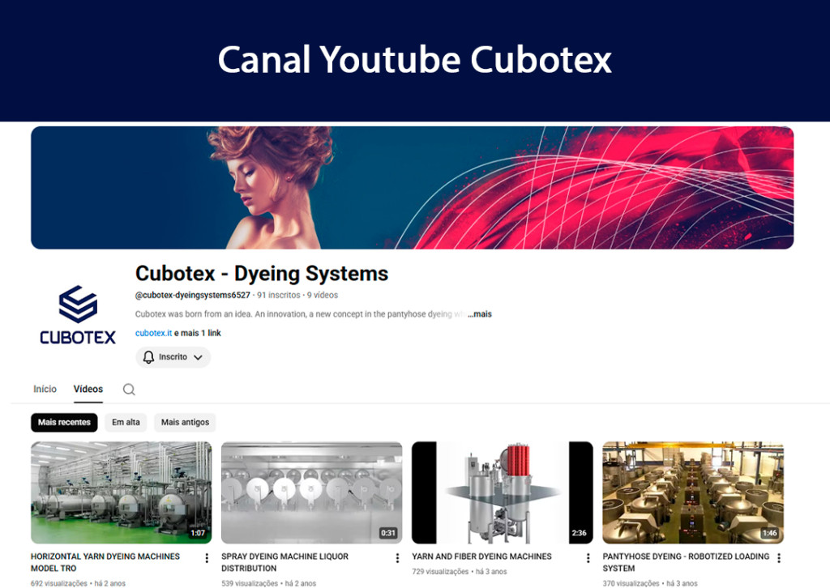Viewport: 830px width, 588px height.
Task: Play the Yarn and Fiber Dyeing Machines thumbnail
Action: pos(502,492)
